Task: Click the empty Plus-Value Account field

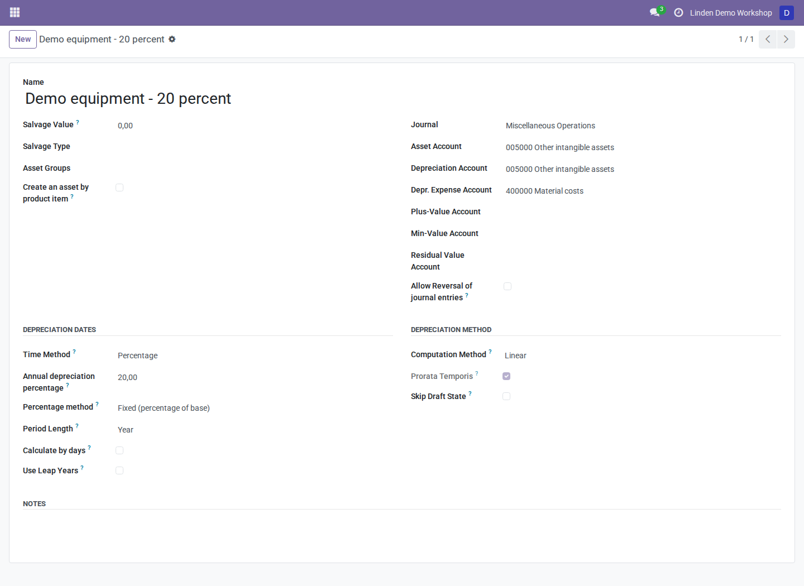Action: pos(642,213)
